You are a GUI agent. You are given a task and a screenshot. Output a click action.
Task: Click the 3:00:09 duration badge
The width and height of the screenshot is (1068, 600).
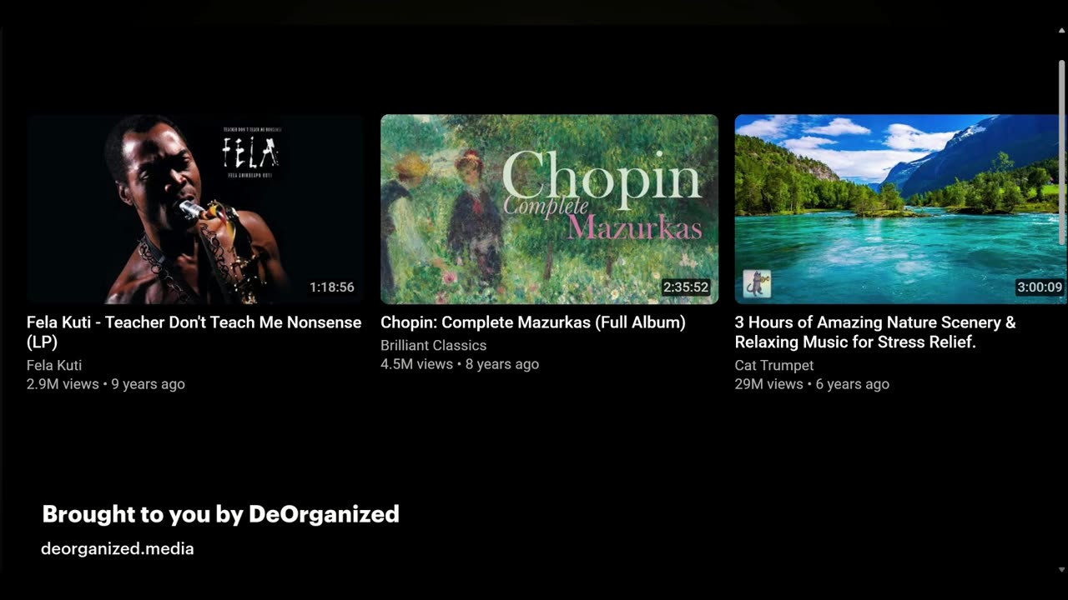tap(1040, 287)
